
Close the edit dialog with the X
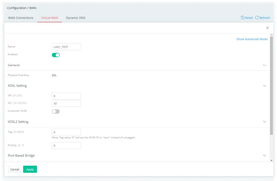click(x=267, y=28)
